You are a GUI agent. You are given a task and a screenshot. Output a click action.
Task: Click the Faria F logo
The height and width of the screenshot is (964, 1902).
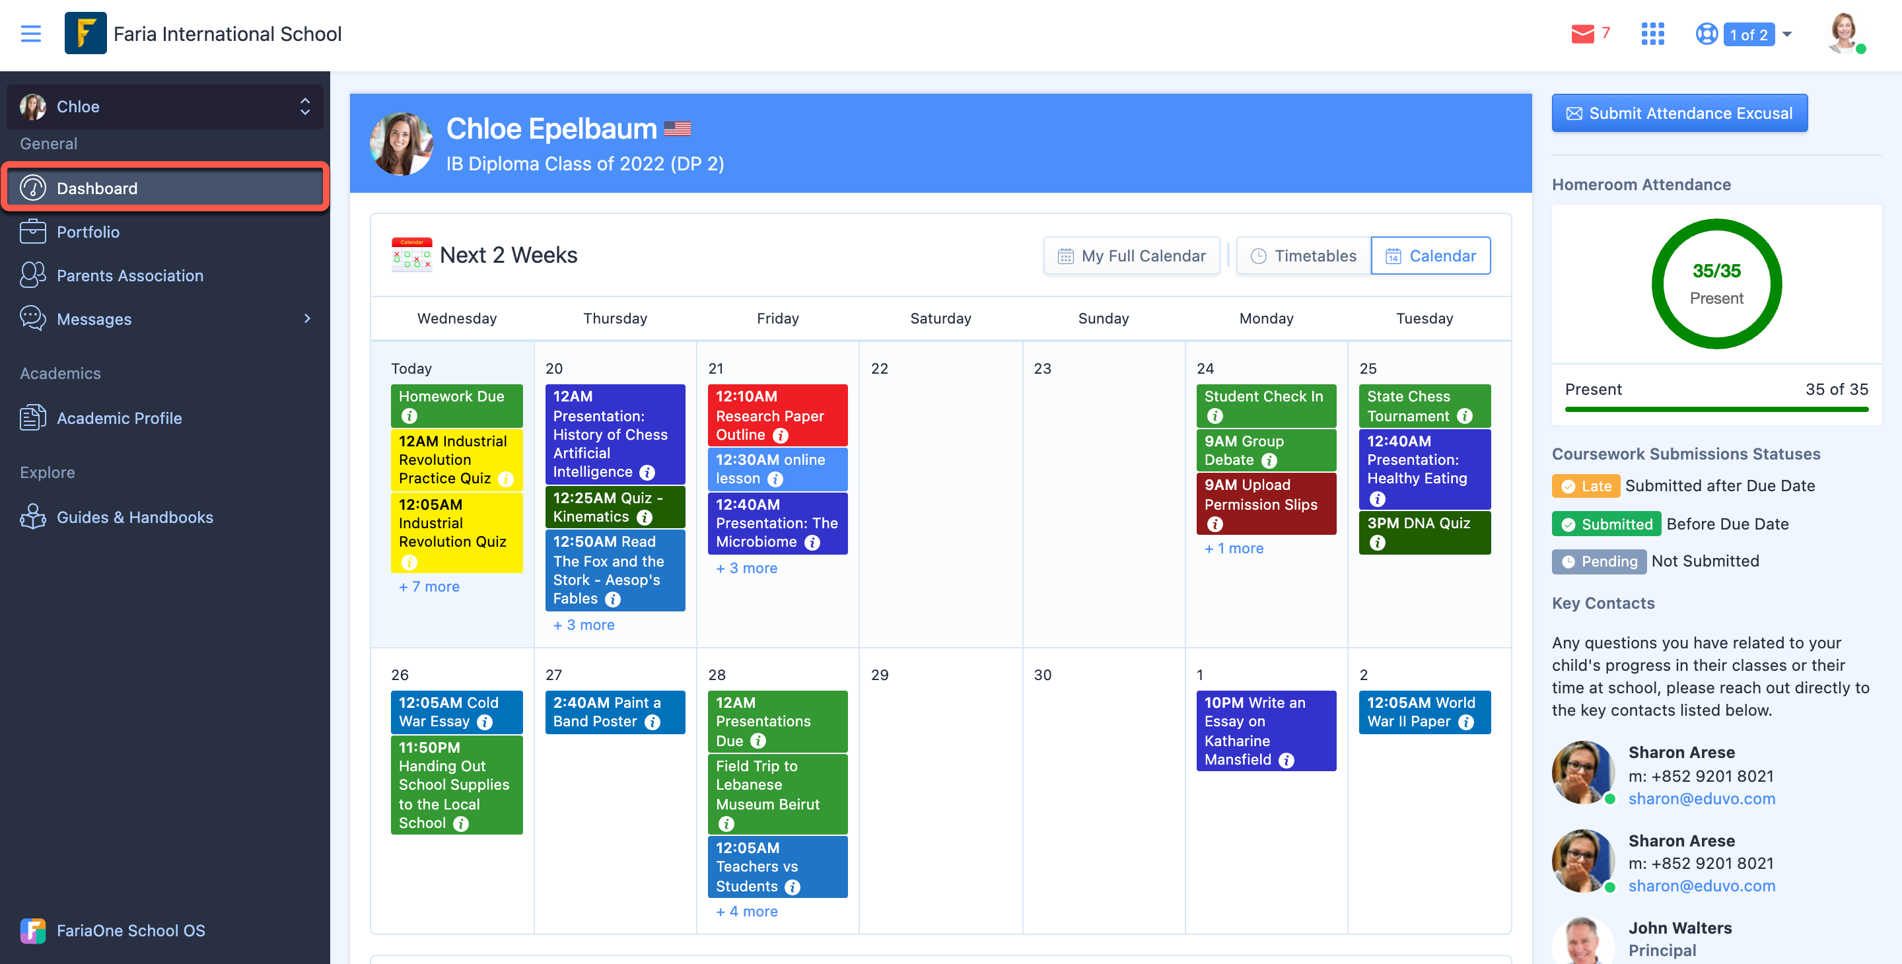(x=85, y=33)
